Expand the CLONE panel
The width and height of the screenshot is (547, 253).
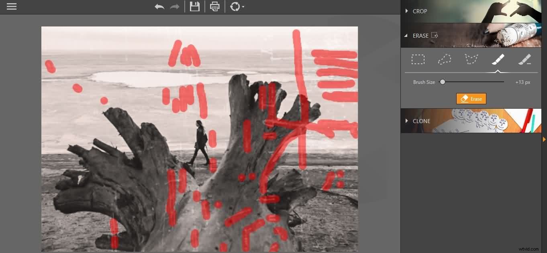pos(421,121)
